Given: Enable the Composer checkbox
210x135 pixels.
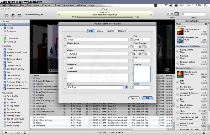Looking at the screenshot, I should click(x=65, y=68).
